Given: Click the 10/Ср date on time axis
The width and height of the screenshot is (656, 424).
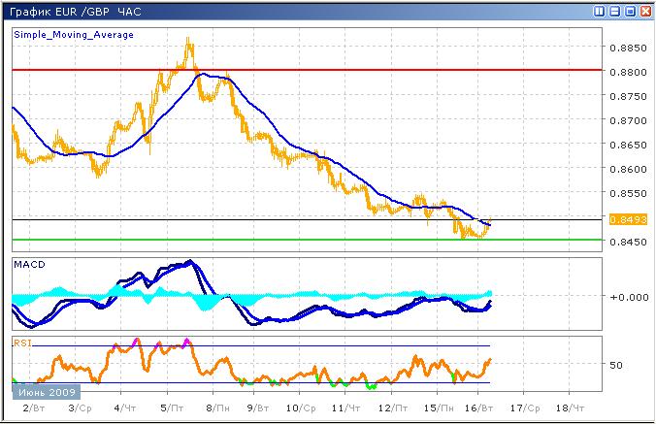Looking at the screenshot, I should 306,410.
